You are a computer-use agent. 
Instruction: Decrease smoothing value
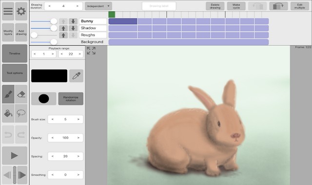point(52,175)
